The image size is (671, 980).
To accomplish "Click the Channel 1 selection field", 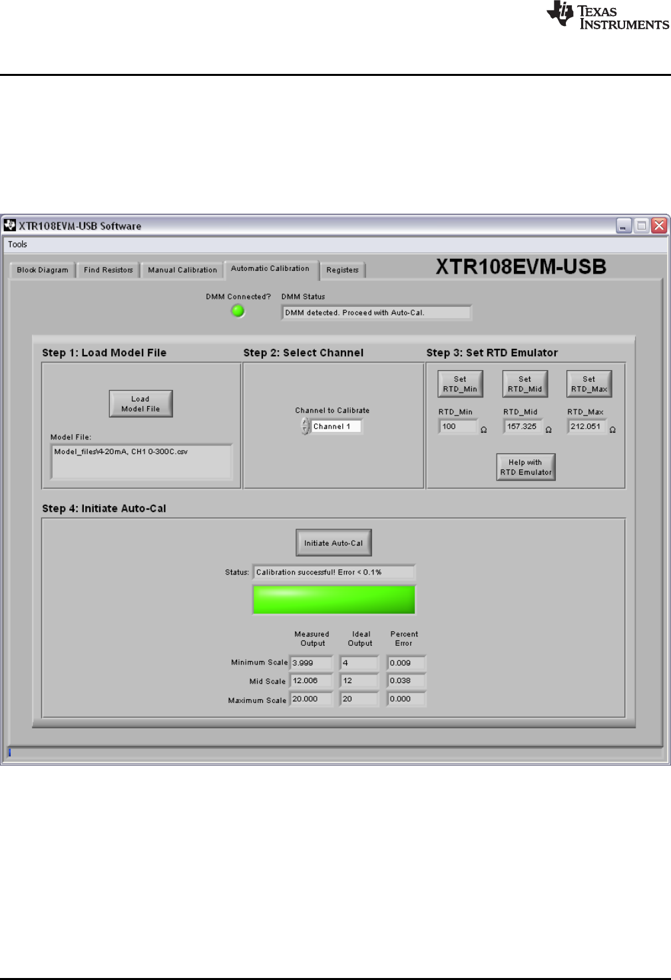I will [336, 426].
